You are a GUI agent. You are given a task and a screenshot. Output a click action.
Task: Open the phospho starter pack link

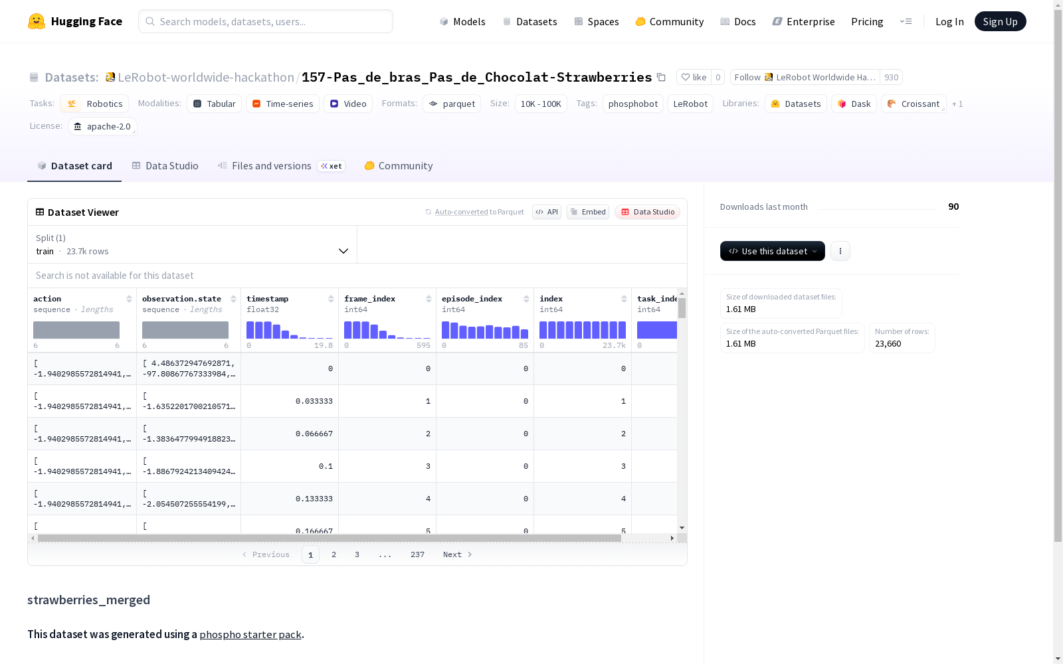point(250,634)
